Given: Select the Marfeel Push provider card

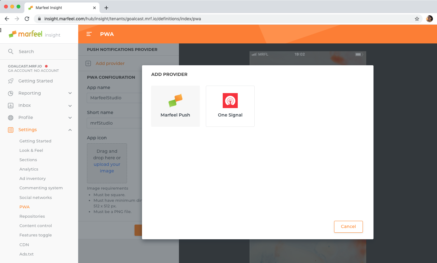Looking at the screenshot, I should 175,106.
